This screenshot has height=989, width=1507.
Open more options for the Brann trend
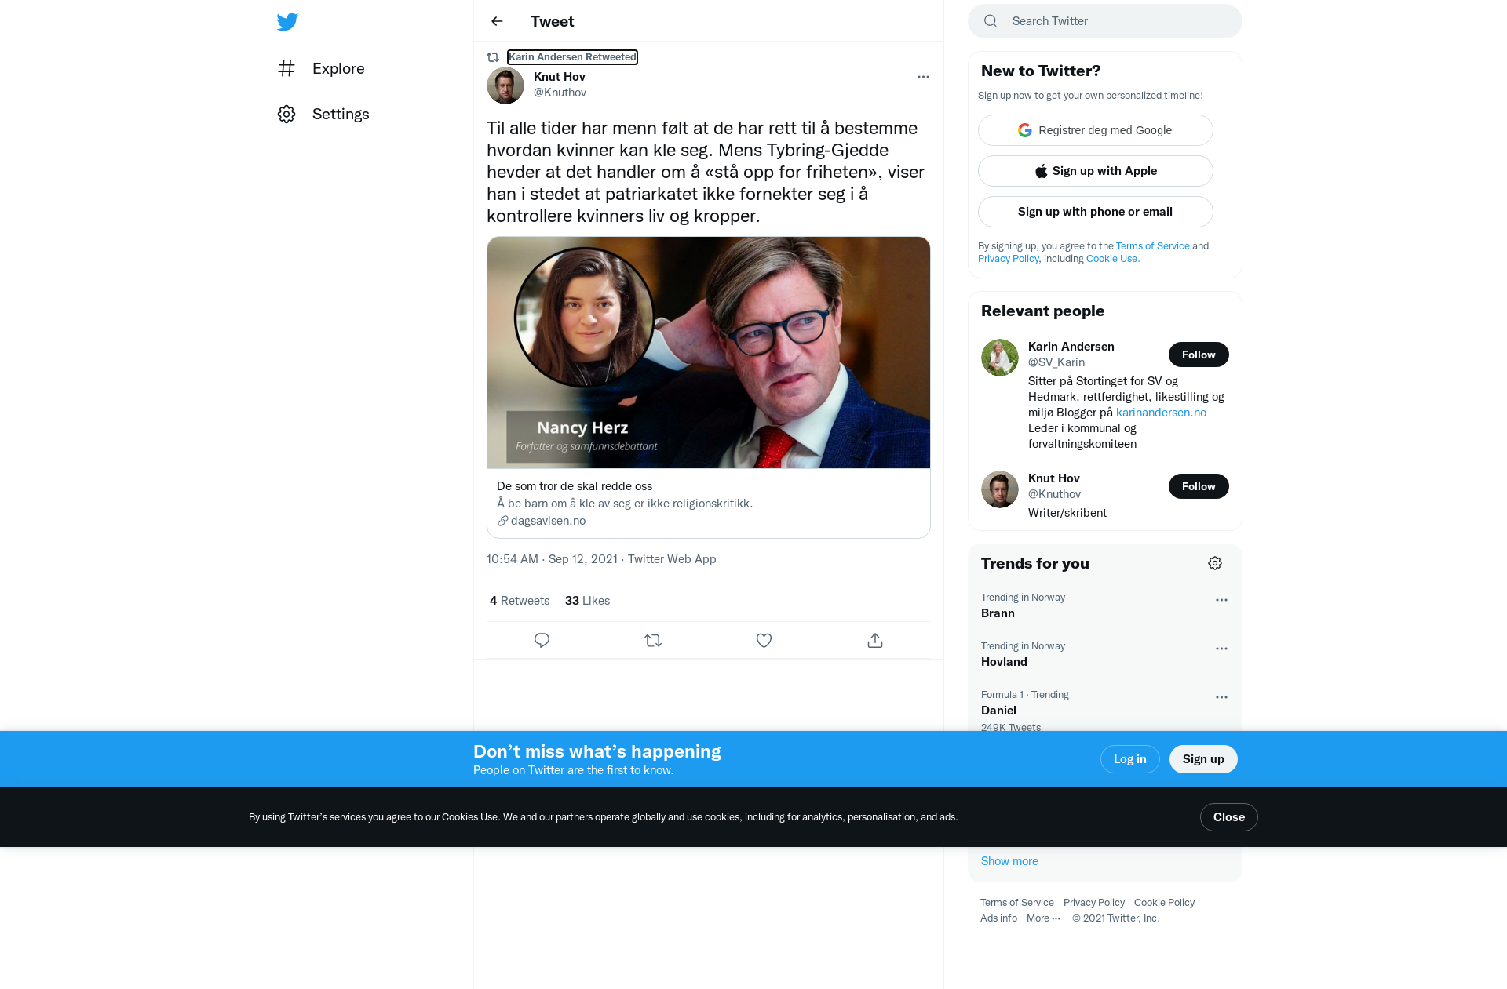point(1221,600)
